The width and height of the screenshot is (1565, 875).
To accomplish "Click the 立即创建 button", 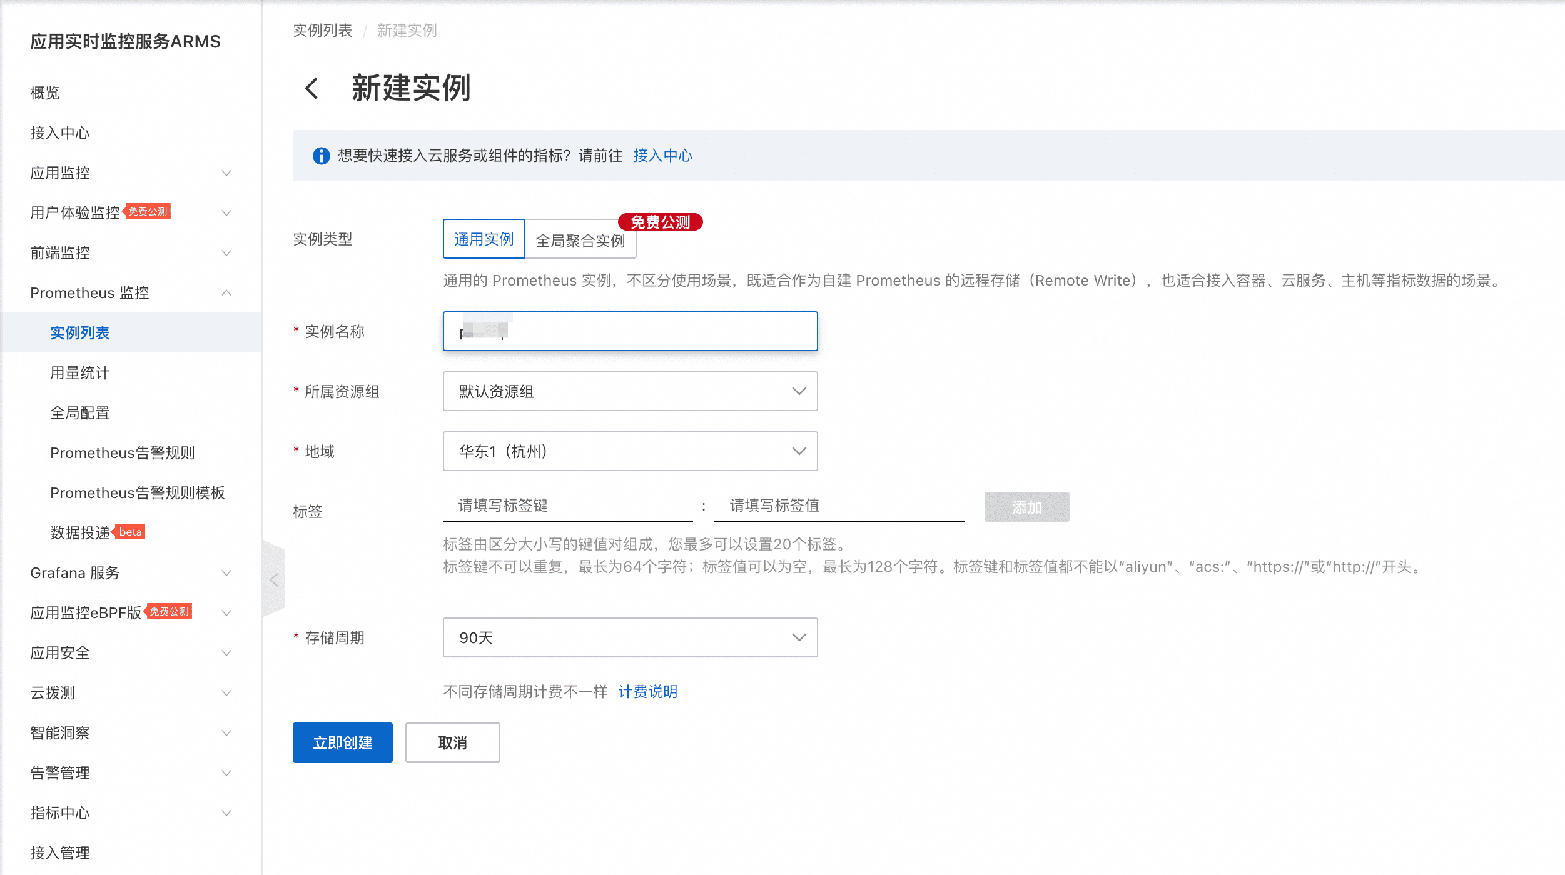I will tap(342, 742).
